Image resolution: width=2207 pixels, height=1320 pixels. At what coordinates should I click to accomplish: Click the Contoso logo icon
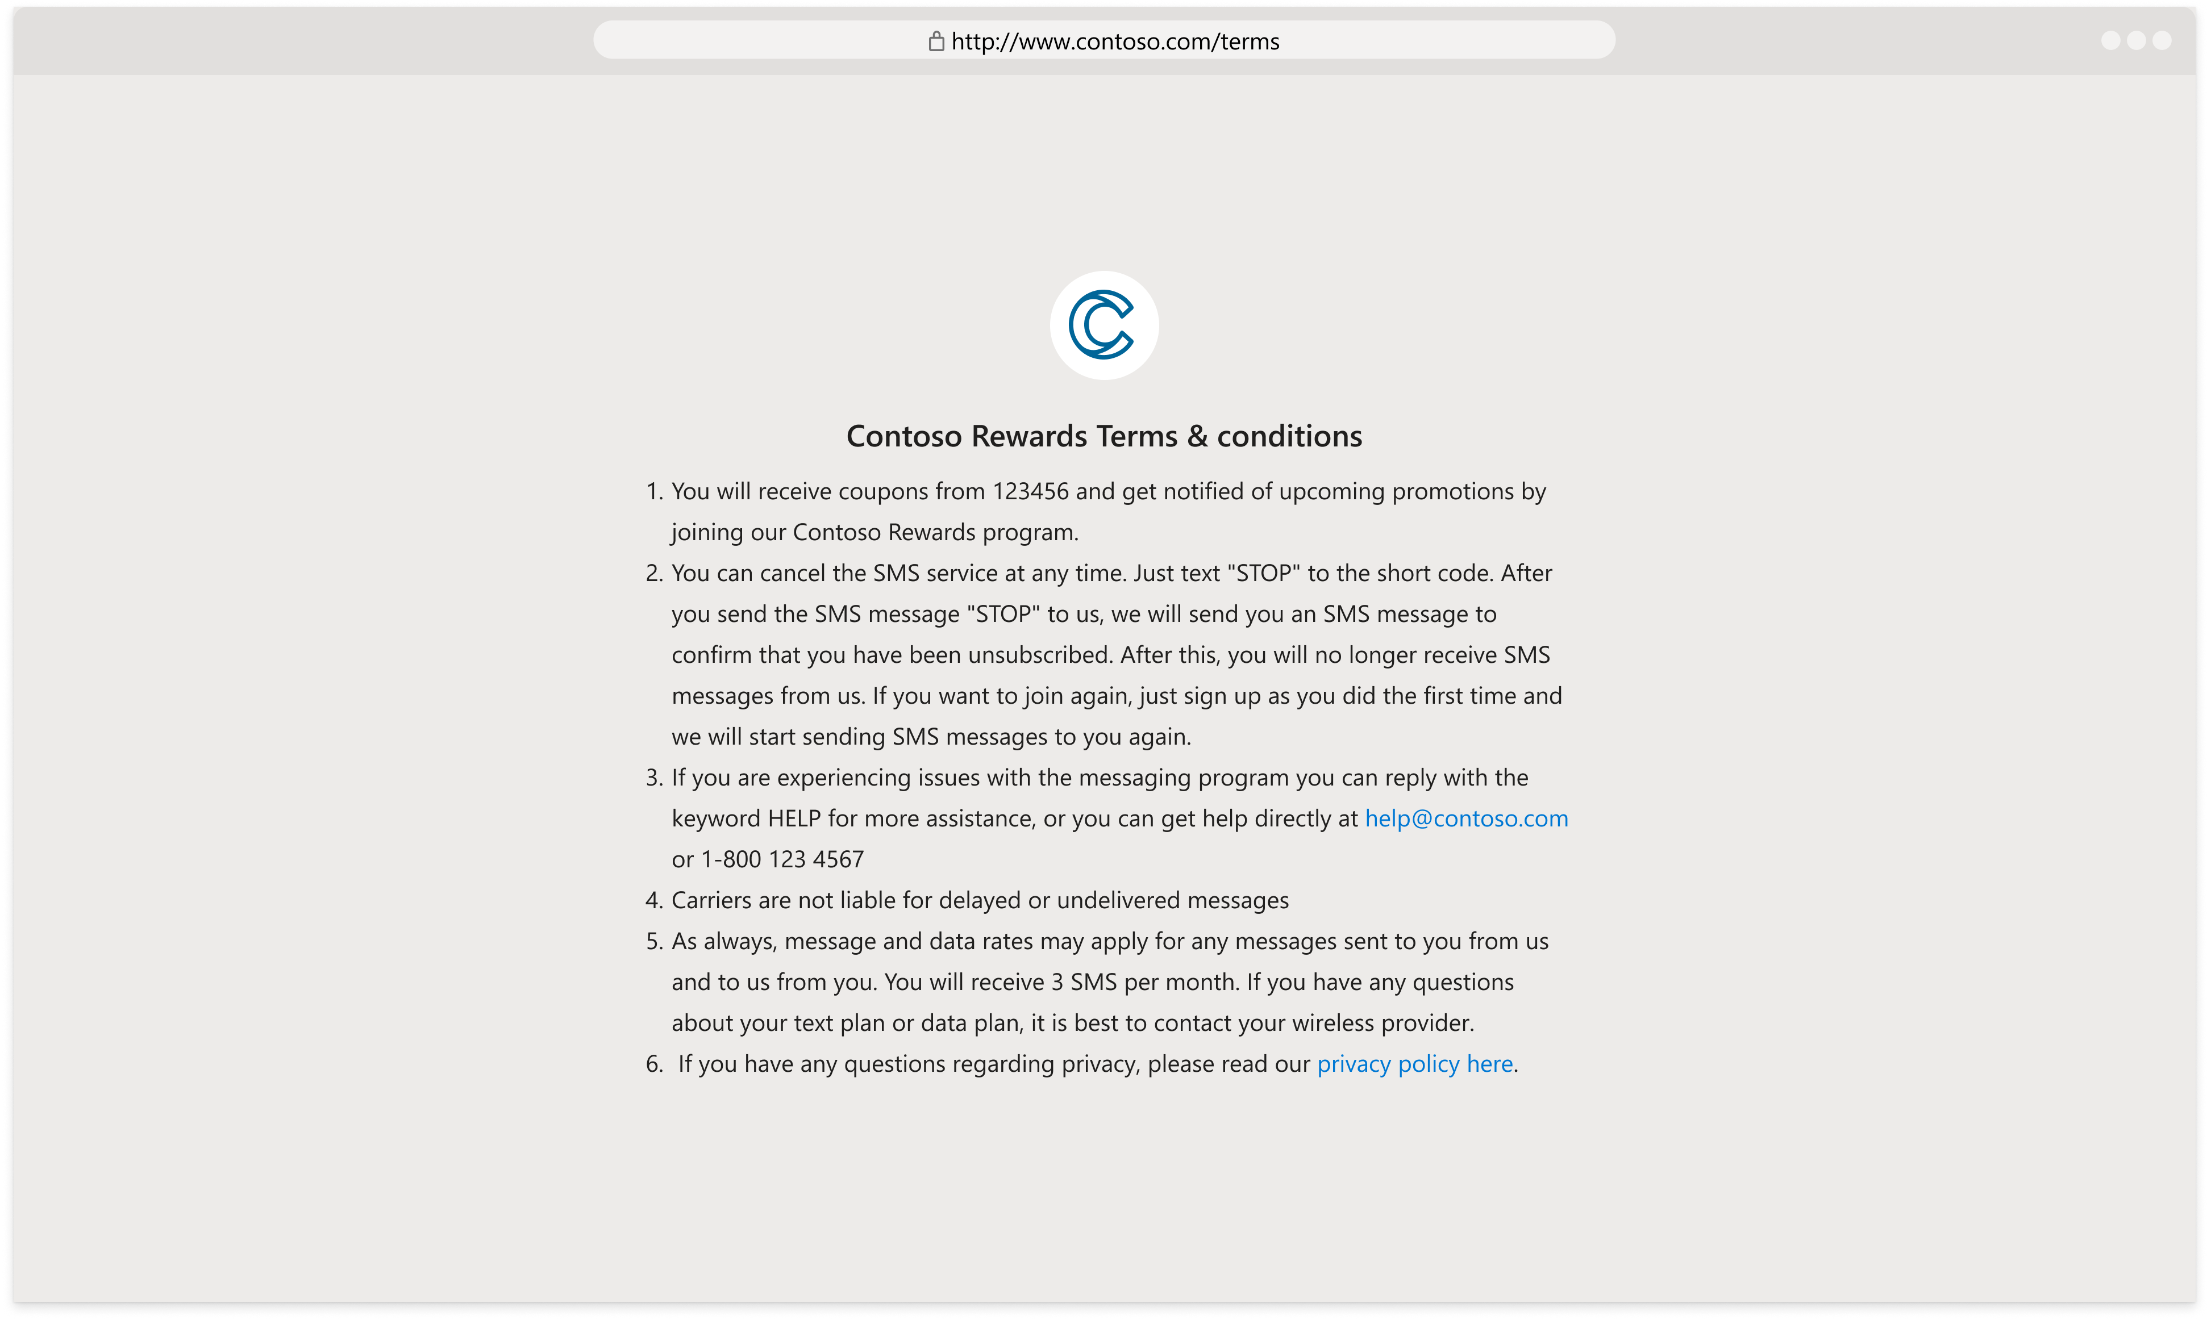(x=1103, y=325)
